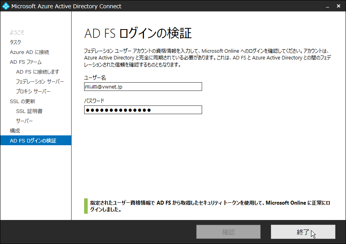
Task: Click the 終了 button
Action: tap(303, 232)
